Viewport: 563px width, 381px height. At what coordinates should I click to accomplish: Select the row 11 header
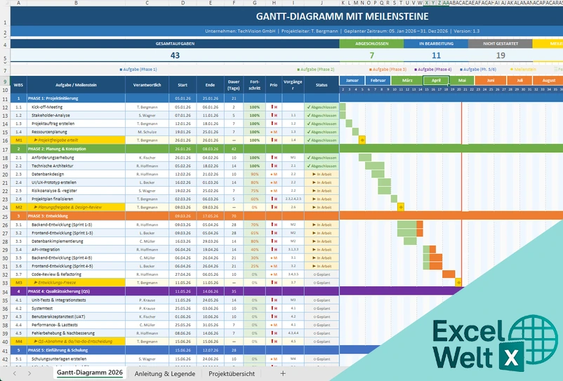[5, 99]
